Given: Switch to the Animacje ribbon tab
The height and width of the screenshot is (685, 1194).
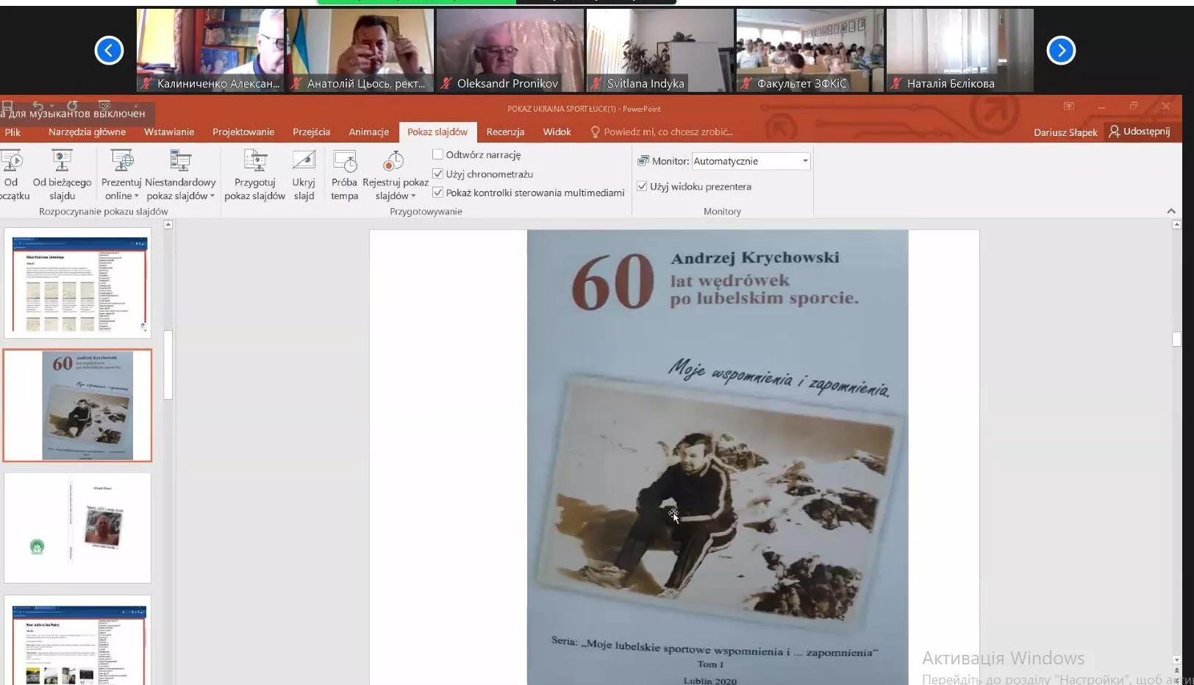Looking at the screenshot, I should 368,132.
